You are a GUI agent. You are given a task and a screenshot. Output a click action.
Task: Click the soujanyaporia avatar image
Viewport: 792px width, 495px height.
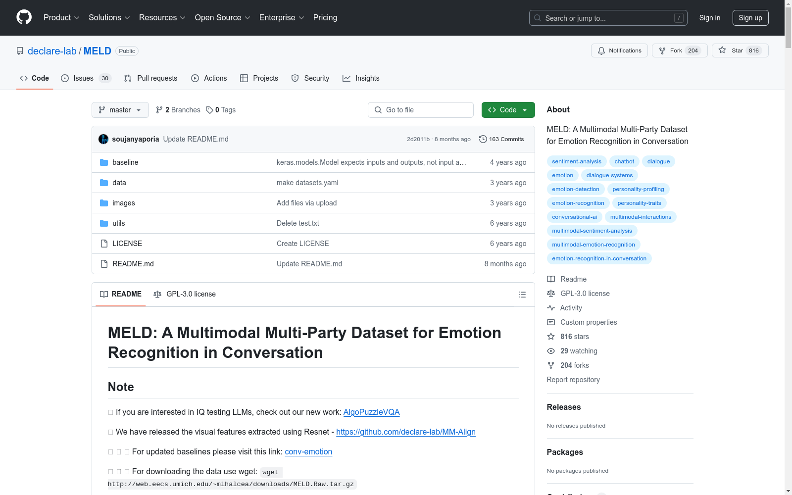[103, 139]
